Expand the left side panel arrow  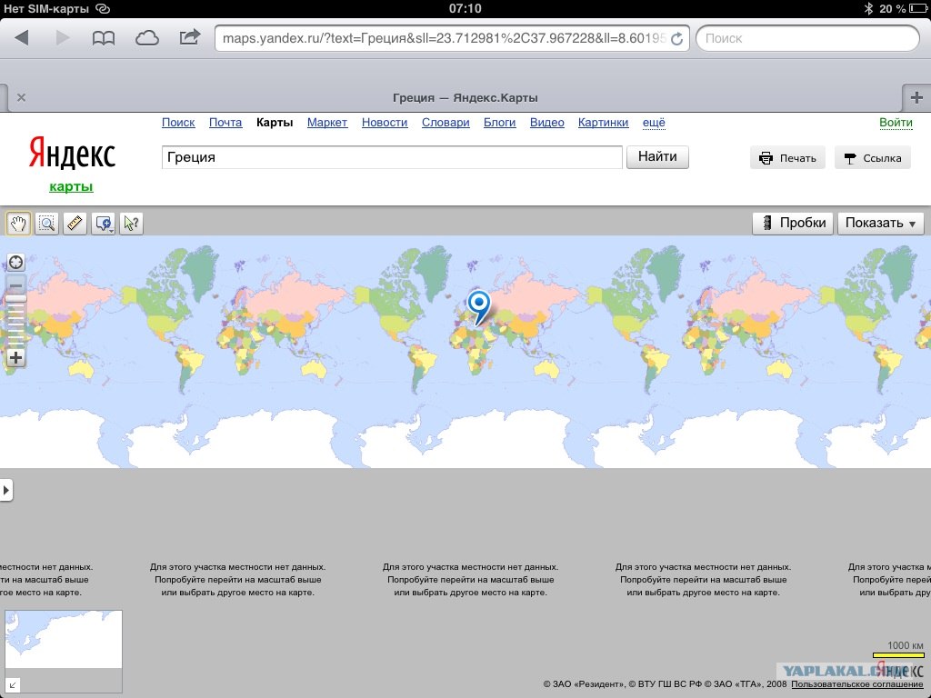click(x=6, y=491)
